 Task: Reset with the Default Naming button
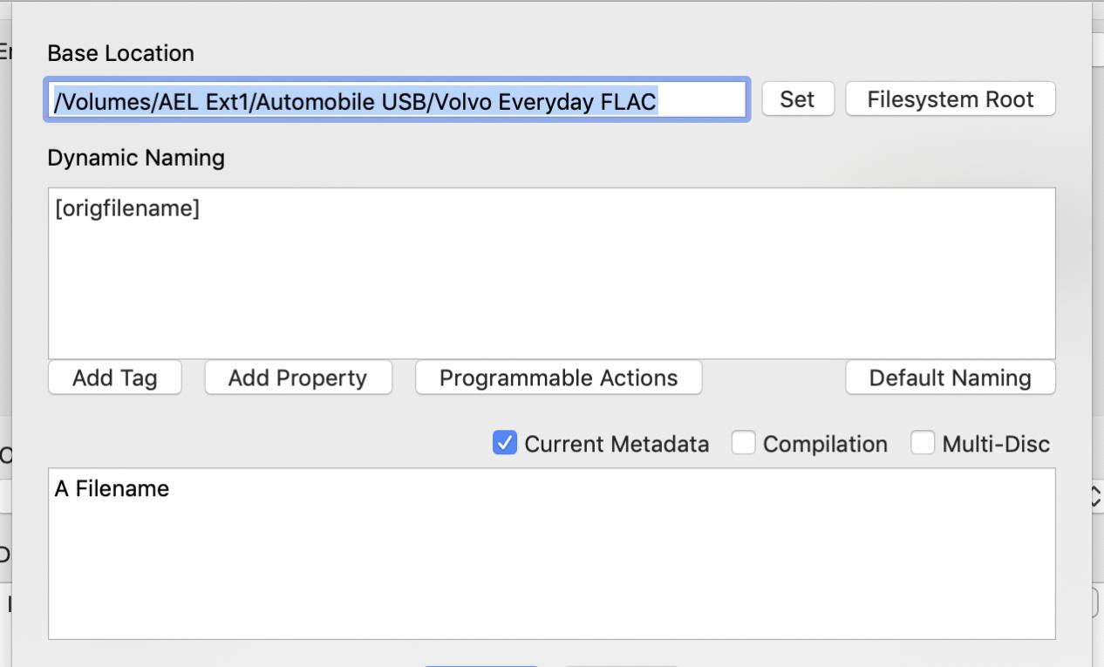click(950, 378)
